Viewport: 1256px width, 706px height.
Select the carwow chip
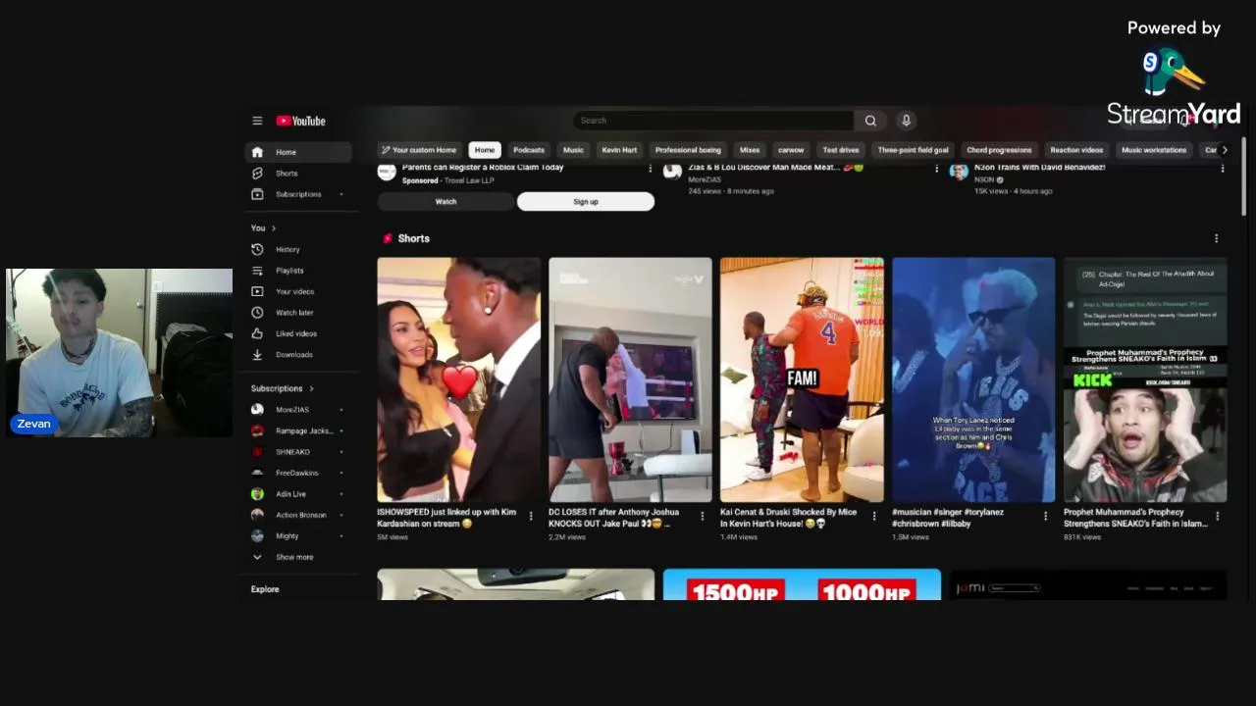coord(791,150)
